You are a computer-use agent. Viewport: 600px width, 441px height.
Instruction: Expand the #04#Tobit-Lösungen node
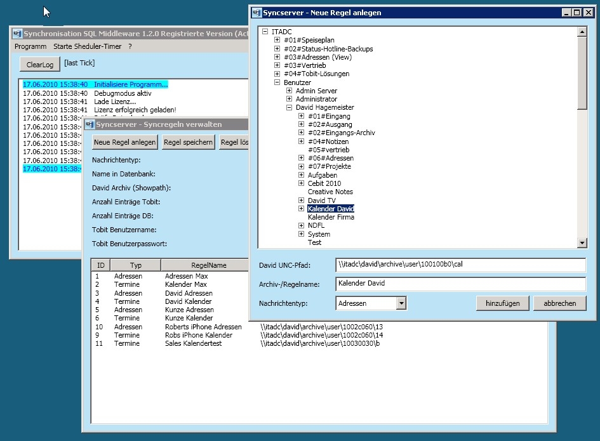277,74
